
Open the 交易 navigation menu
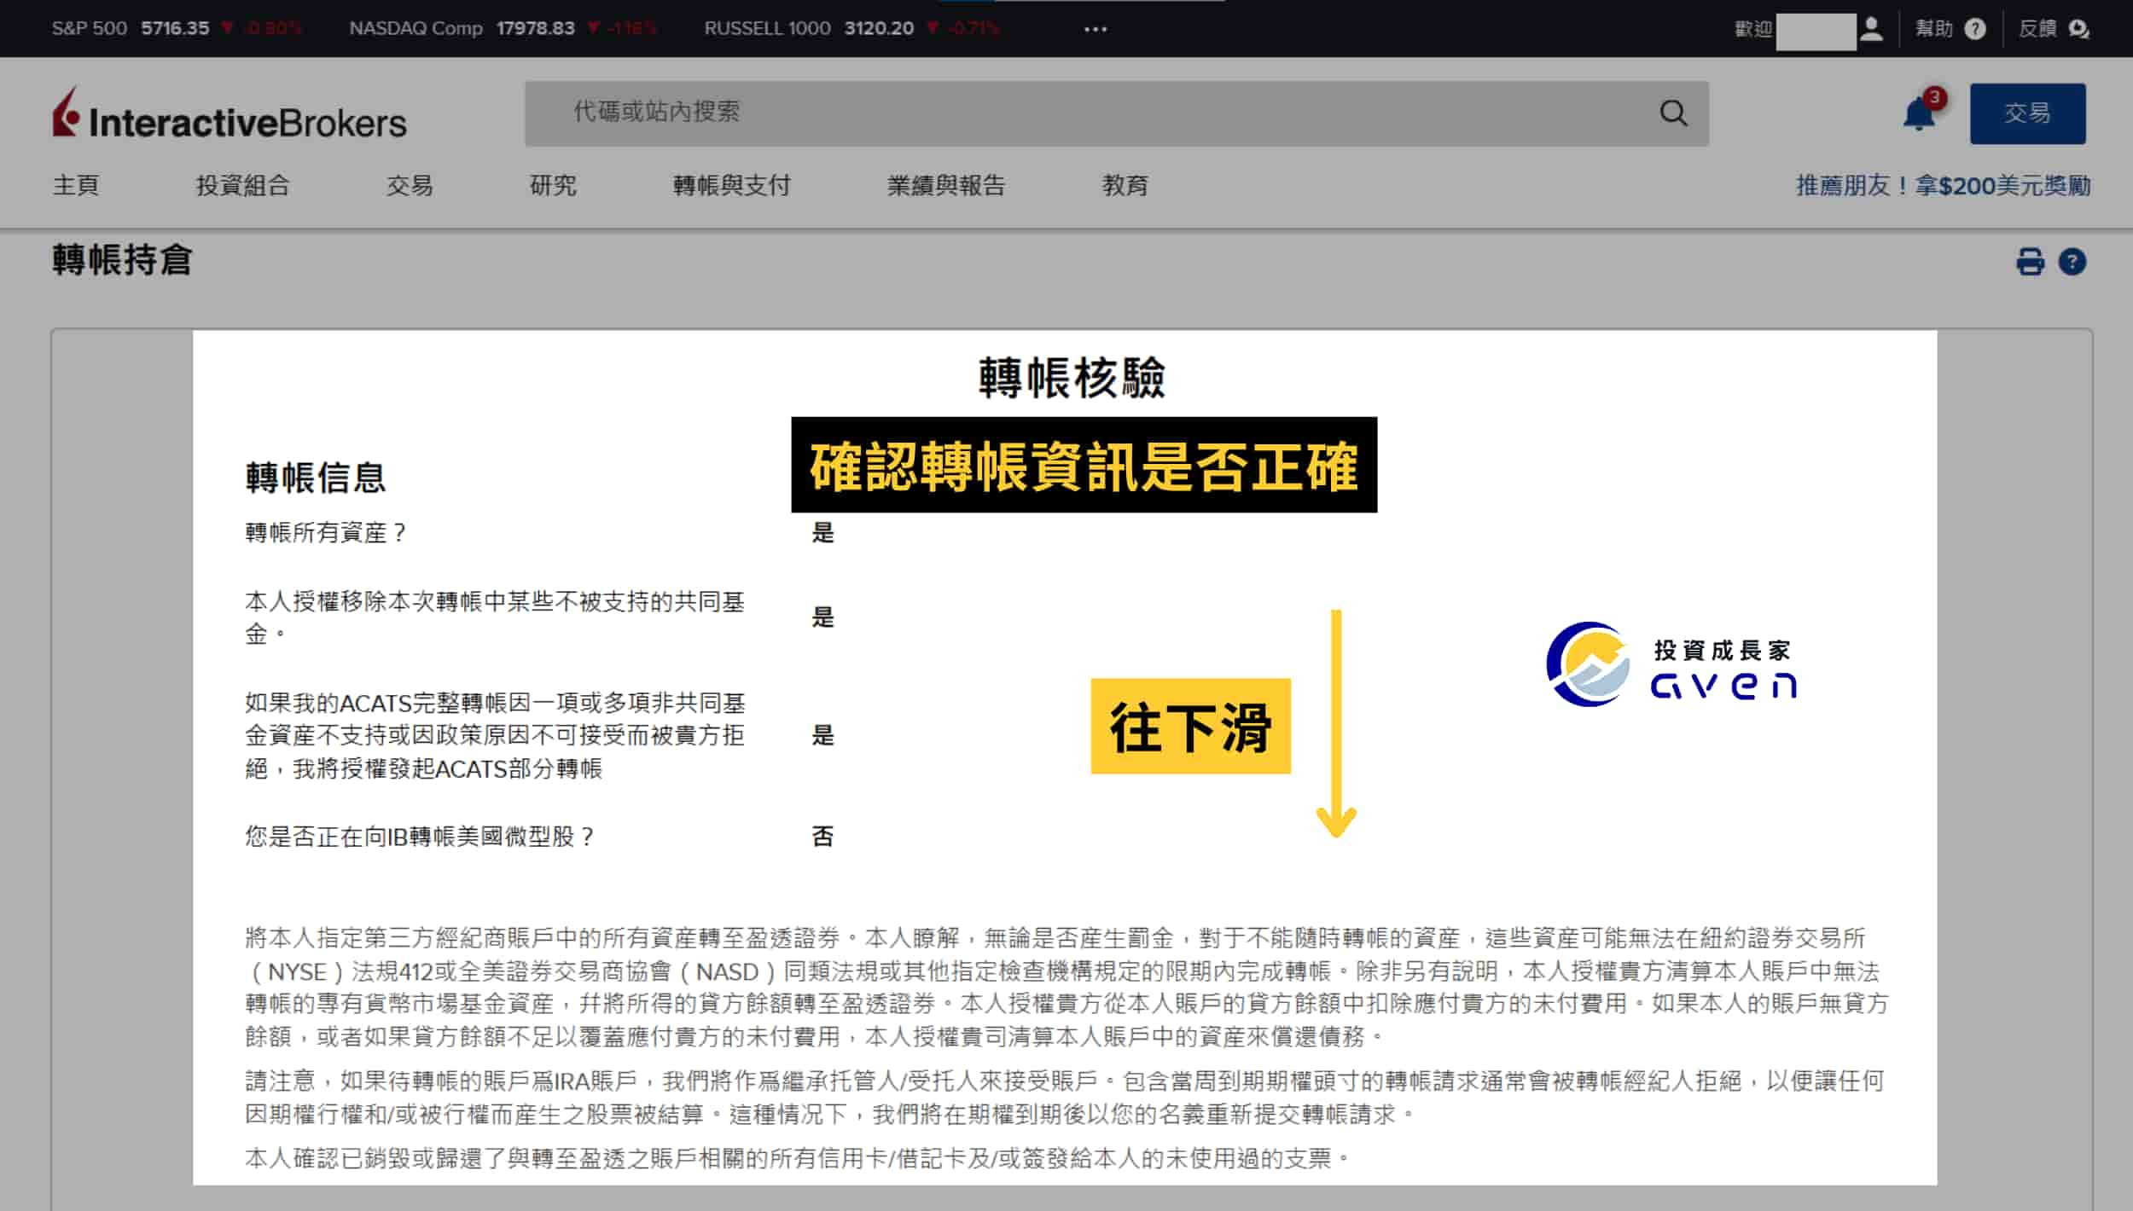point(410,185)
